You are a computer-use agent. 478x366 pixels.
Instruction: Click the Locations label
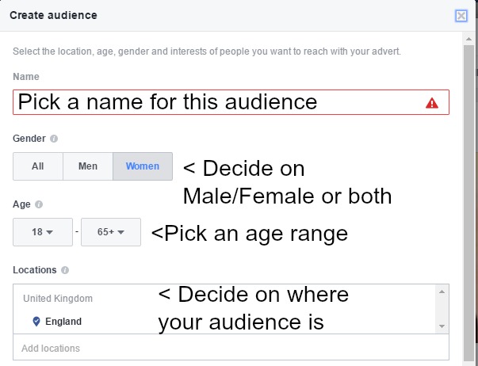point(34,270)
